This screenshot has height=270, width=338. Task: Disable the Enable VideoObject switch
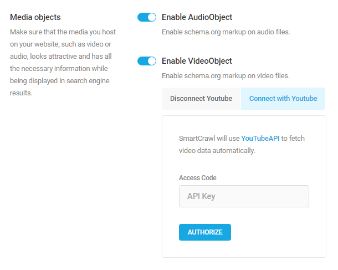(147, 61)
